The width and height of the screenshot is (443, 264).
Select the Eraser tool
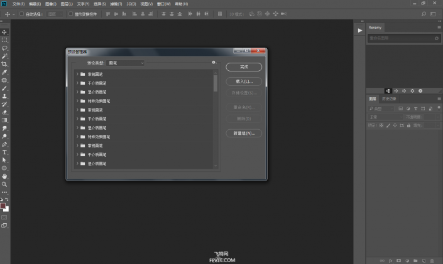(4, 112)
